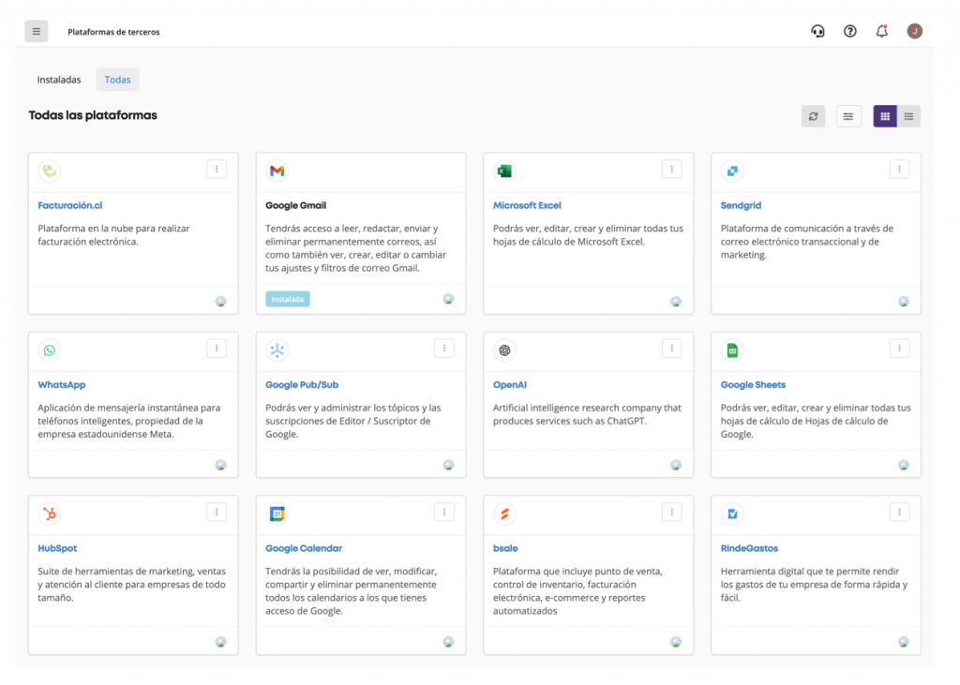960x685 pixels.
Task: Open the Google Pub/Sub platform link
Action: 302,385
